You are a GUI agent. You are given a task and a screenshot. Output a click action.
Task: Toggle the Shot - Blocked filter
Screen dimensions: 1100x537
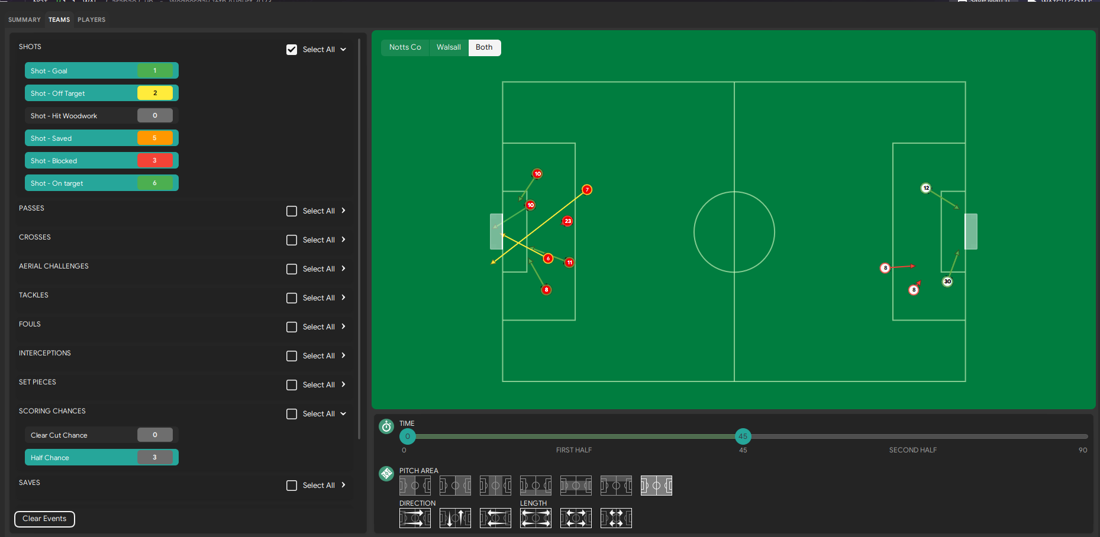(x=102, y=161)
